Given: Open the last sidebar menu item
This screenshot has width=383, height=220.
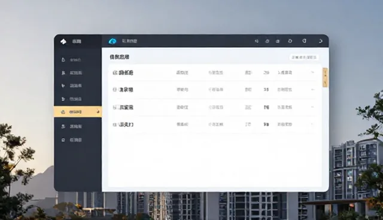Looking at the screenshot, I should [78, 140].
